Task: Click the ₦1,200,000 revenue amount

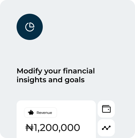Action: (53, 128)
